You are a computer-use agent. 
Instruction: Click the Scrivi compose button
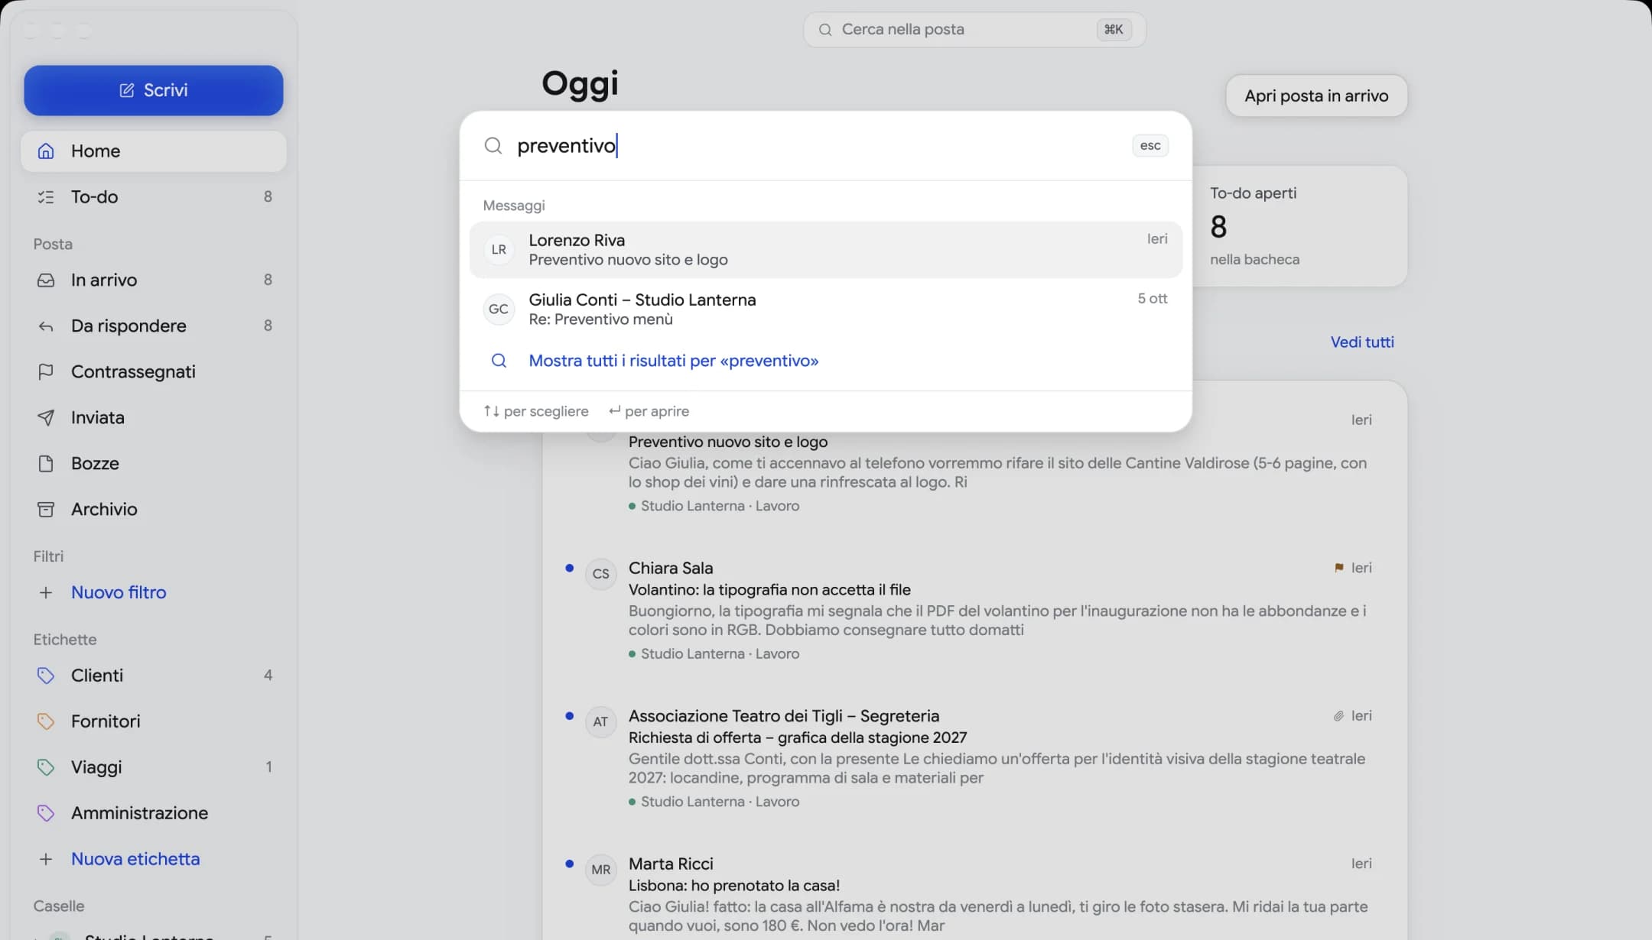[154, 90]
